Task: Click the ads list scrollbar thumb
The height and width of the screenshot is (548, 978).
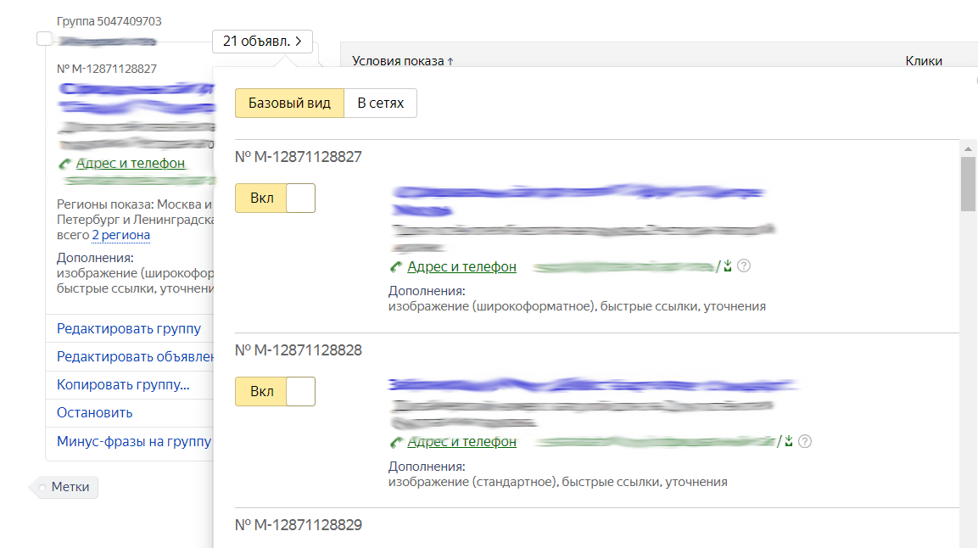Action: coord(967,182)
